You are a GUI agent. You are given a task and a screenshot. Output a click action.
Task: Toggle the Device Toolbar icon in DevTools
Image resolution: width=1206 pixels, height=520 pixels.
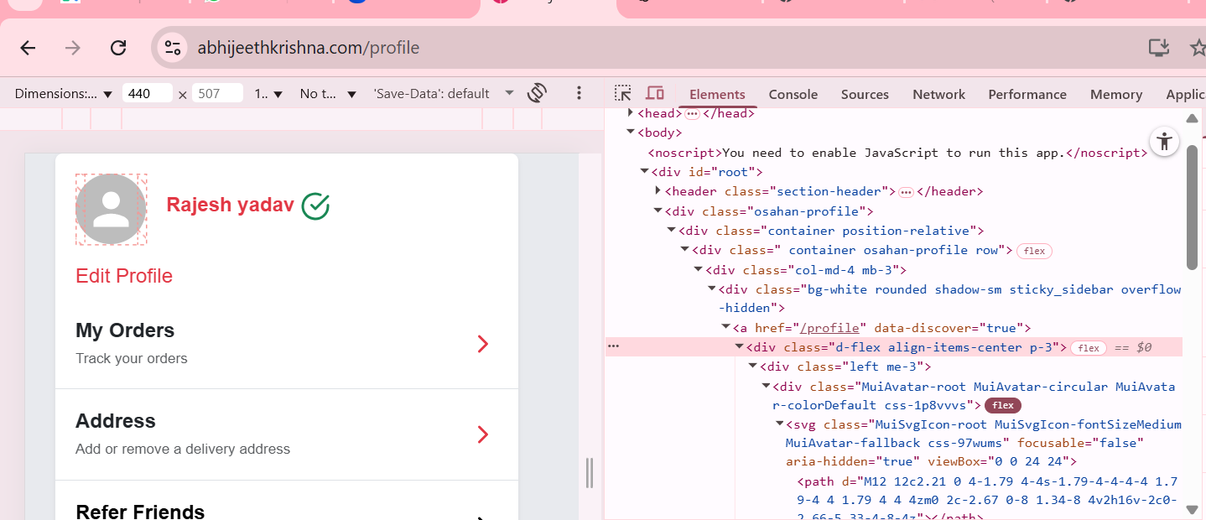pyautogui.click(x=655, y=93)
